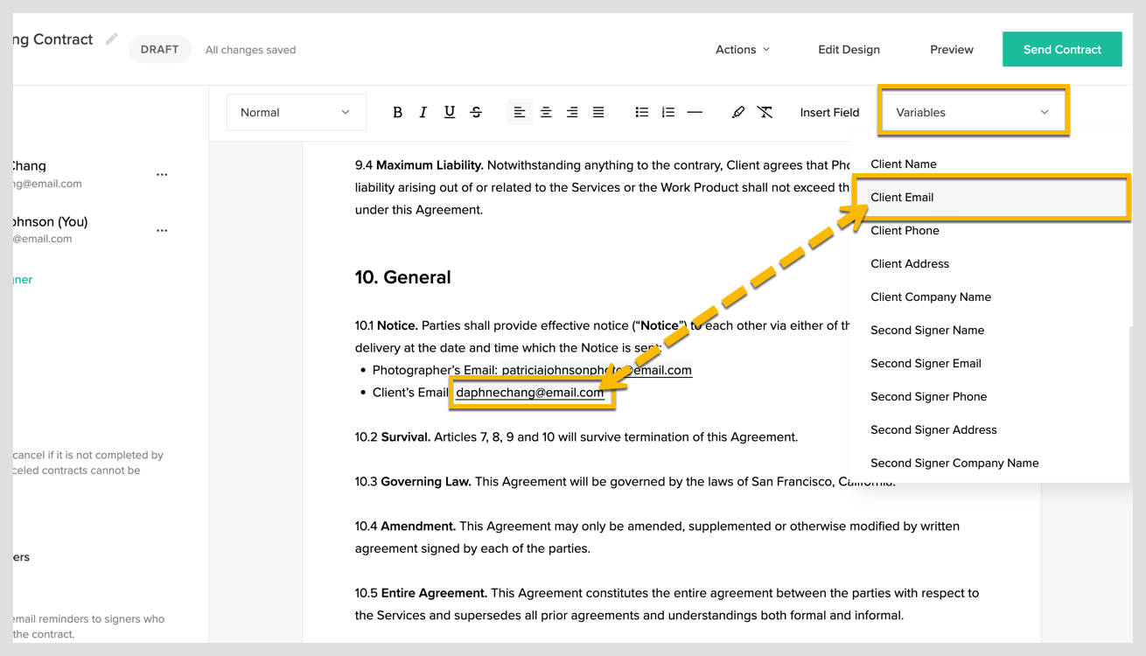The width and height of the screenshot is (1146, 656).
Task: Select Second Signer Email variable
Action: coord(926,363)
